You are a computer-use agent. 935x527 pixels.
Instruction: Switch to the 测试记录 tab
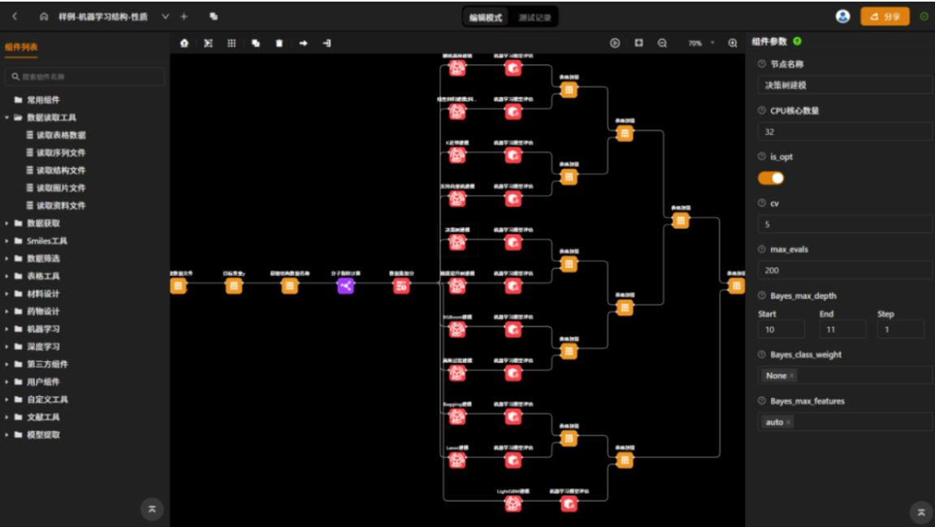coord(534,17)
